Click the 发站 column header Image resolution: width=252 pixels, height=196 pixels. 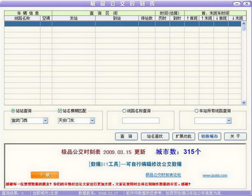tap(74, 18)
